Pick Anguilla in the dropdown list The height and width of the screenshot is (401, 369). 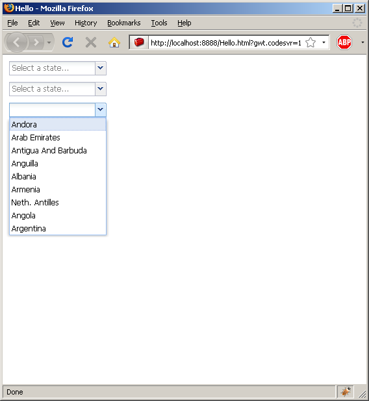tap(58, 163)
